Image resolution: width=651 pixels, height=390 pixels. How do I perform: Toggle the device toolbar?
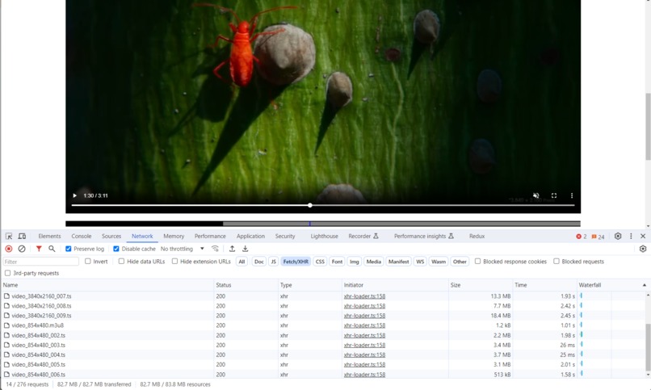click(x=22, y=236)
